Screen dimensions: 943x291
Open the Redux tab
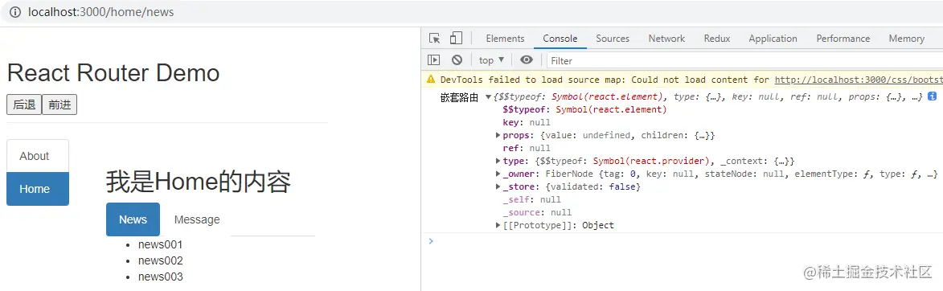click(x=717, y=39)
